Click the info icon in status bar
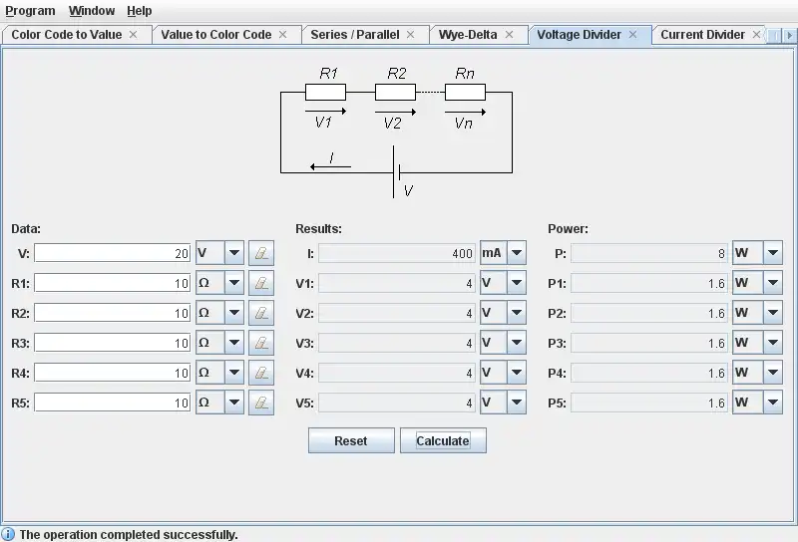Viewport: 798px width, 542px height. coord(8,534)
